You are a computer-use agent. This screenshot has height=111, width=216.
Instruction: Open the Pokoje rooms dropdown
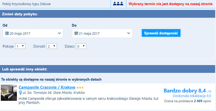click(20, 46)
